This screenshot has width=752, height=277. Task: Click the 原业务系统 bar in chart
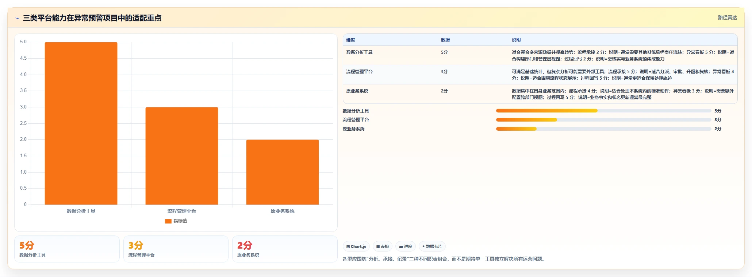tap(283, 172)
